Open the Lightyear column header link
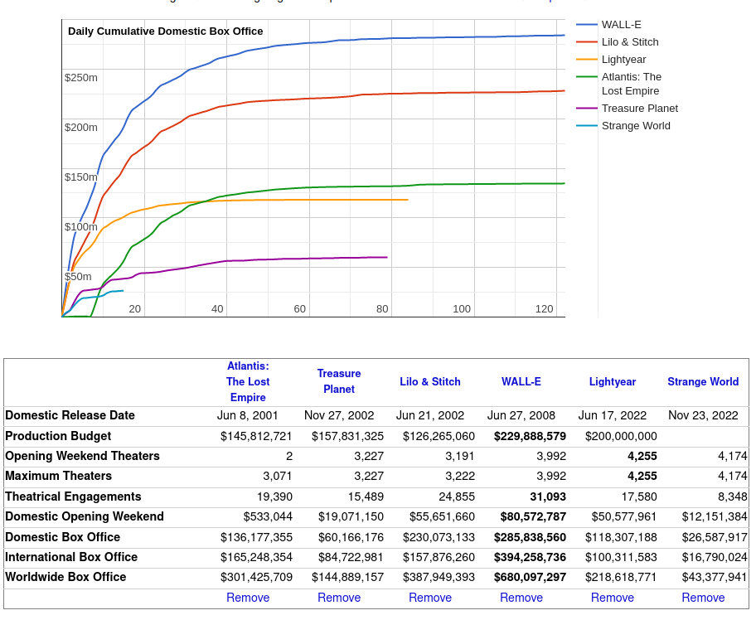 613,381
